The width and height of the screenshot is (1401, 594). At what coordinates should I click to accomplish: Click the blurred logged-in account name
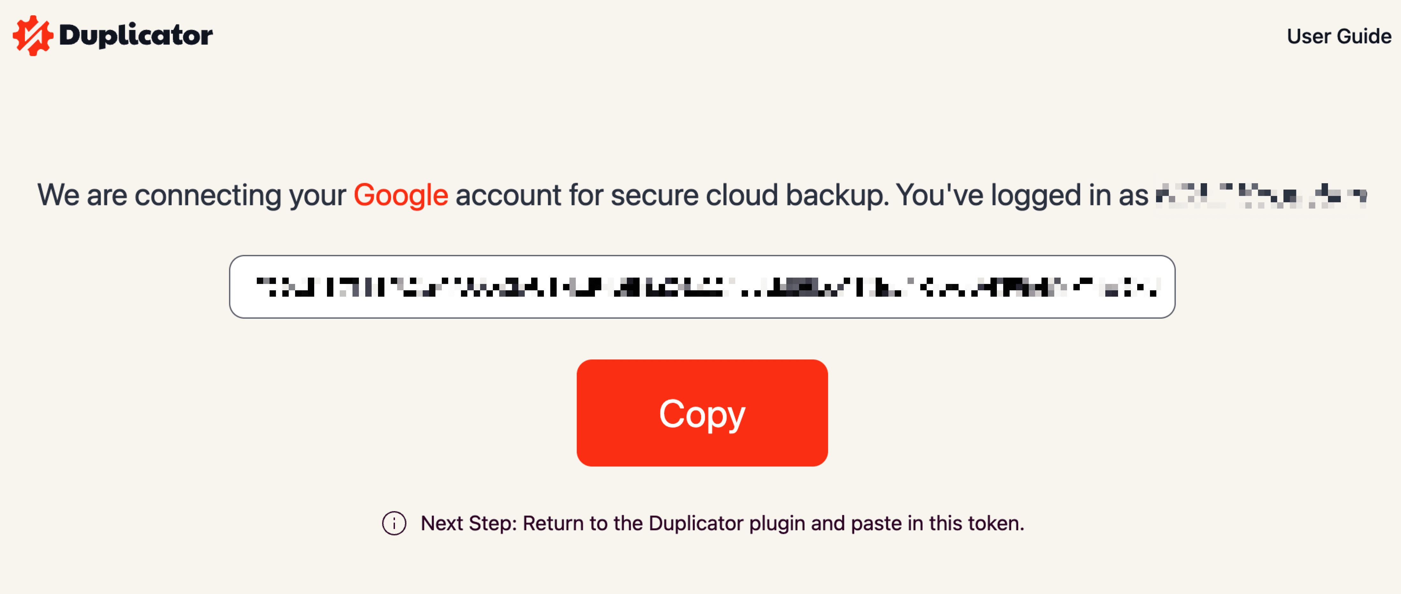pos(1261,195)
